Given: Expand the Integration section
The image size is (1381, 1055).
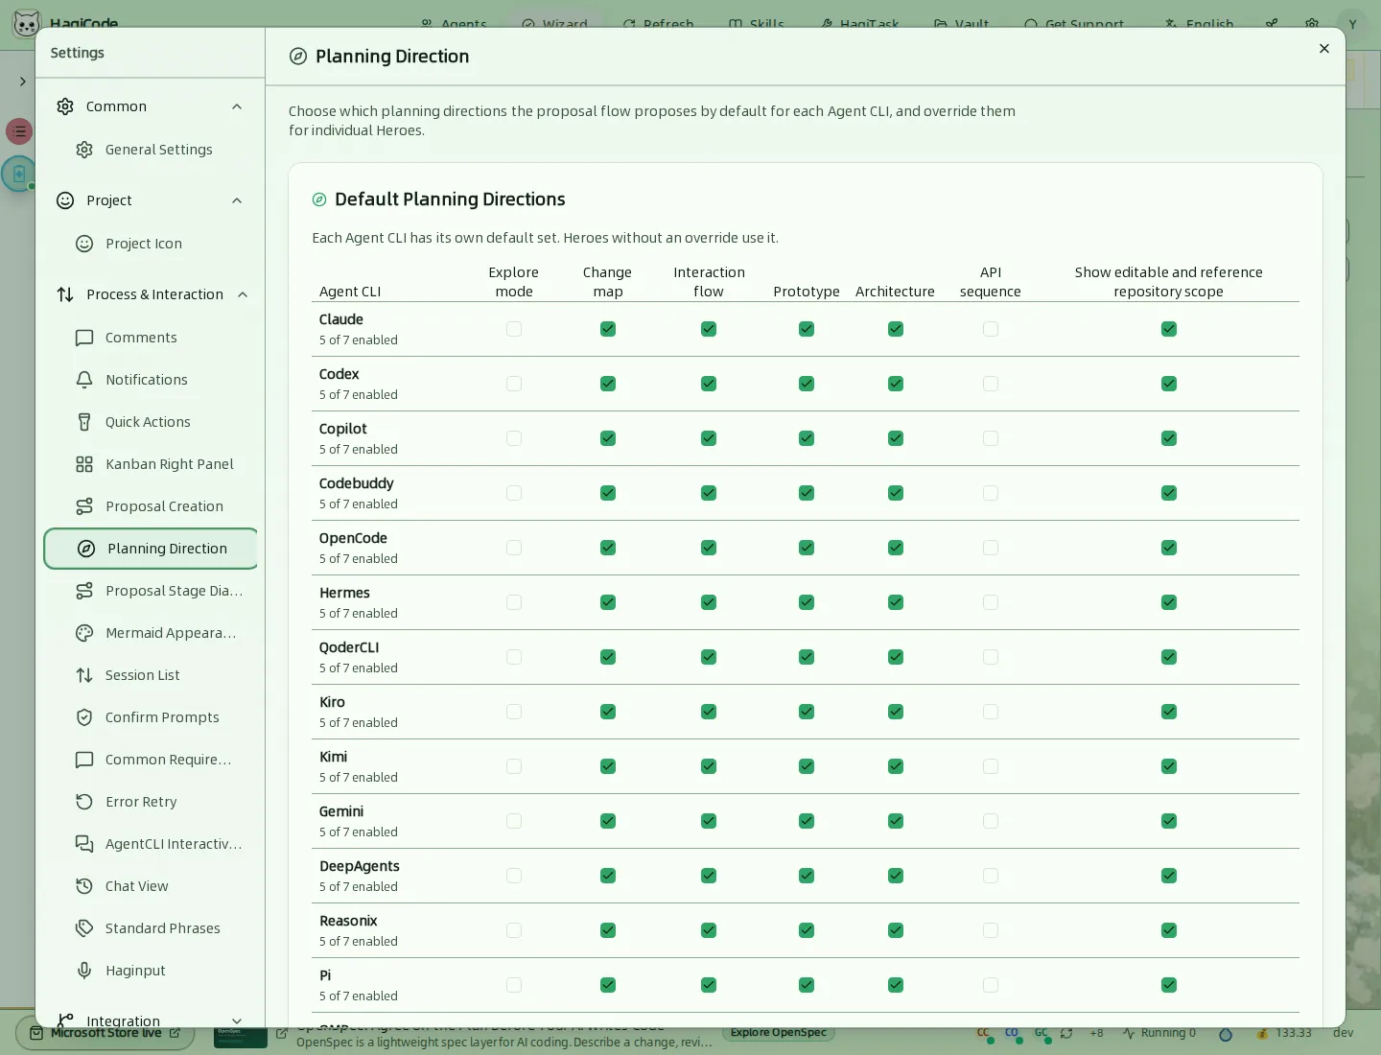Looking at the screenshot, I should click(x=237, y=1021).
